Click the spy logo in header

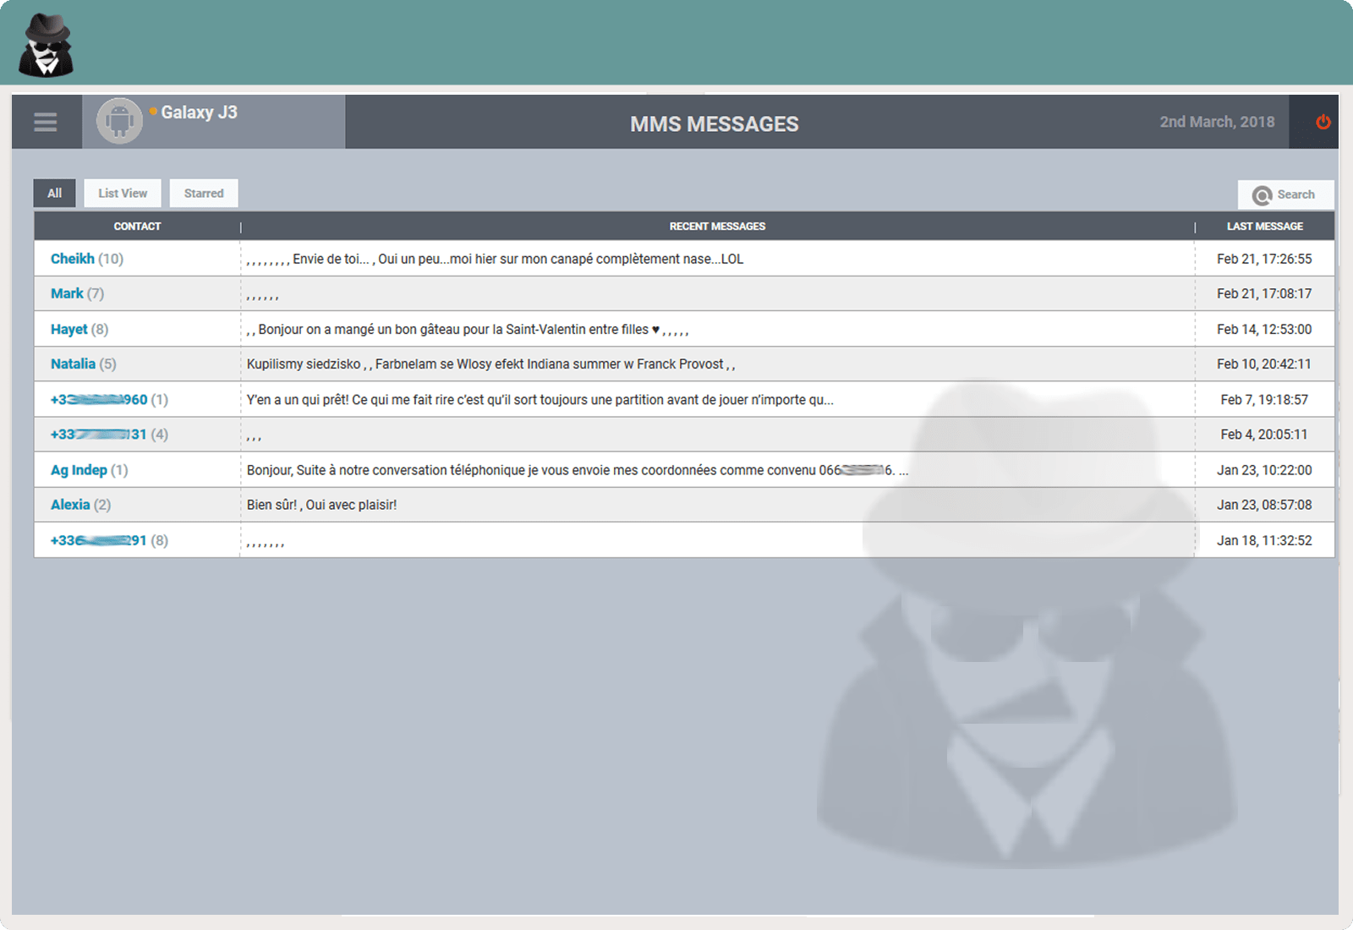pos(46,46)
